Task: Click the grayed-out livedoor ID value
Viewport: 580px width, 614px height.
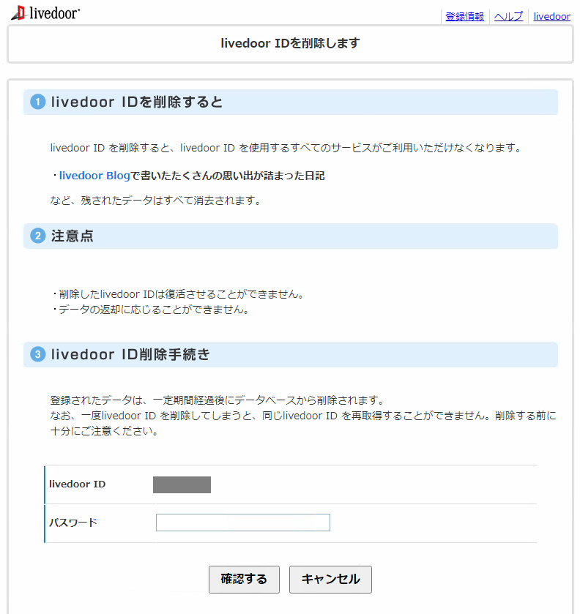Action: (x=182, y=484)
